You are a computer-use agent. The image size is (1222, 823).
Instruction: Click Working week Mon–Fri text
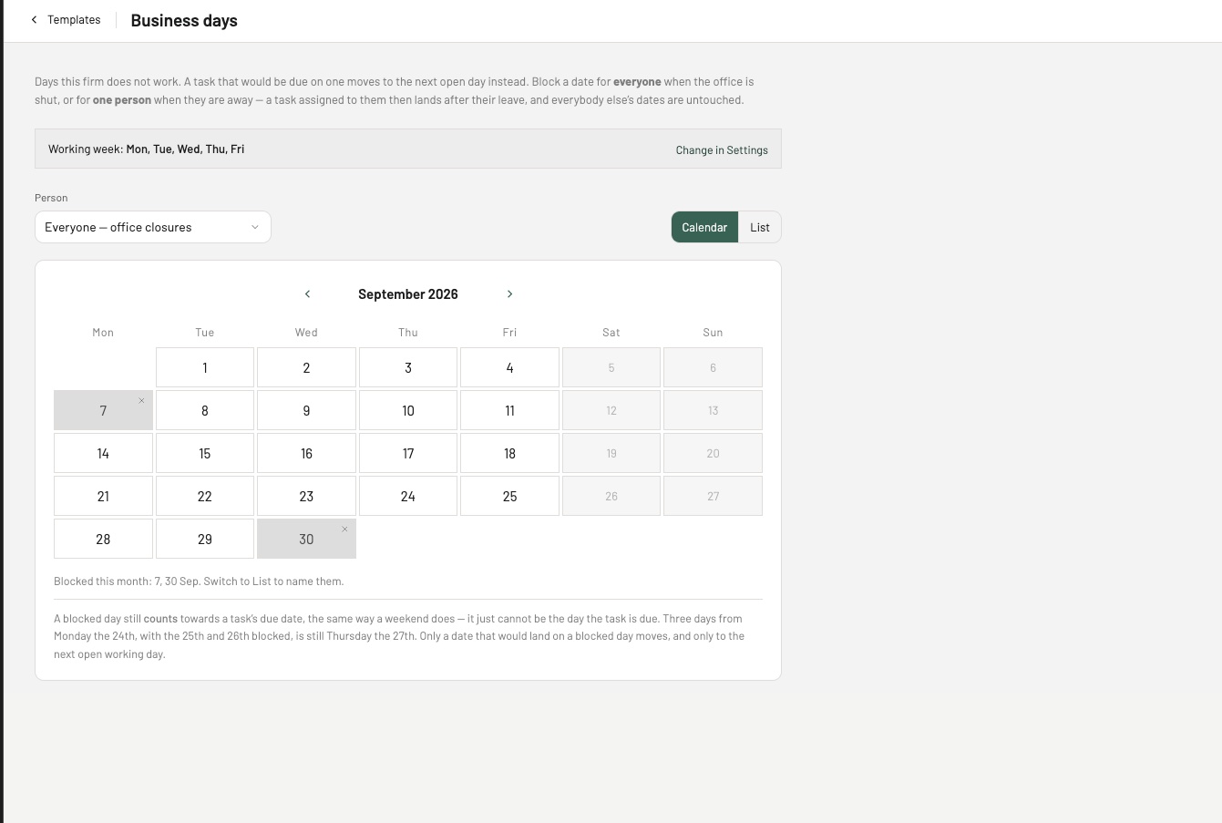pos(147,149)
